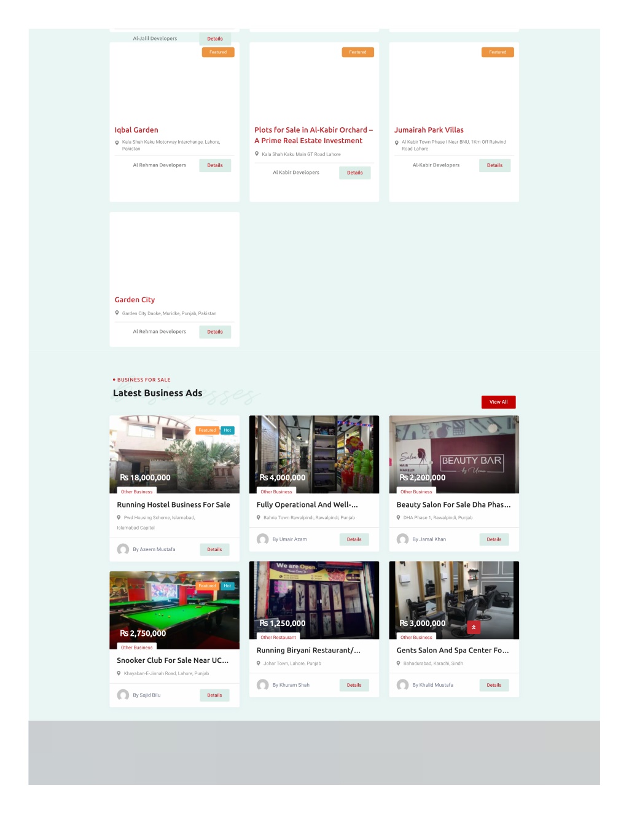Image resolution: width=629 pixels, height=814 pixels.
Task: Open Beauty Salon For Sale Dha Phas... title
Action: pyautogui.click(x=453, y=504)
